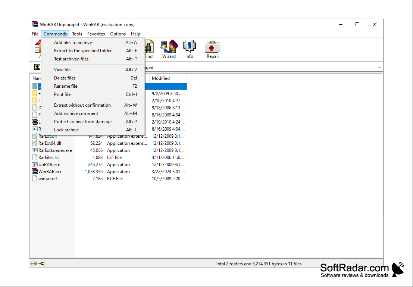This screenshot has height=287, width=413.
Task: Select Protect archive from damage
Action: point(93,121)
